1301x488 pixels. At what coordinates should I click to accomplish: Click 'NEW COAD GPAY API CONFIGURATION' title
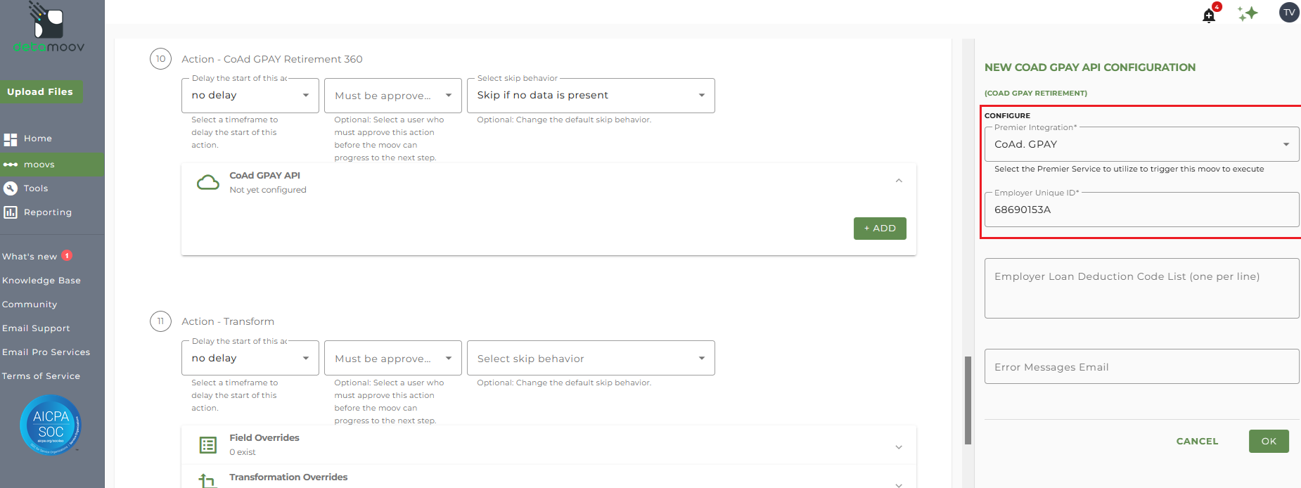(1090, 68)
